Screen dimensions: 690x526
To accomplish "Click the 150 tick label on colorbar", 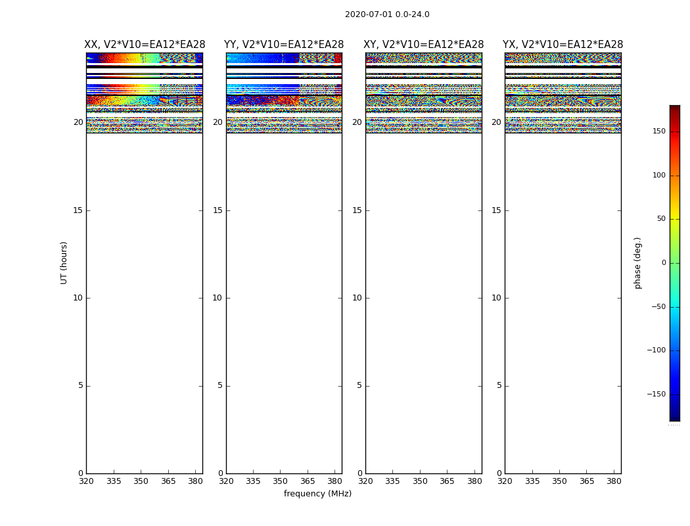I will (x=658, y=131).
